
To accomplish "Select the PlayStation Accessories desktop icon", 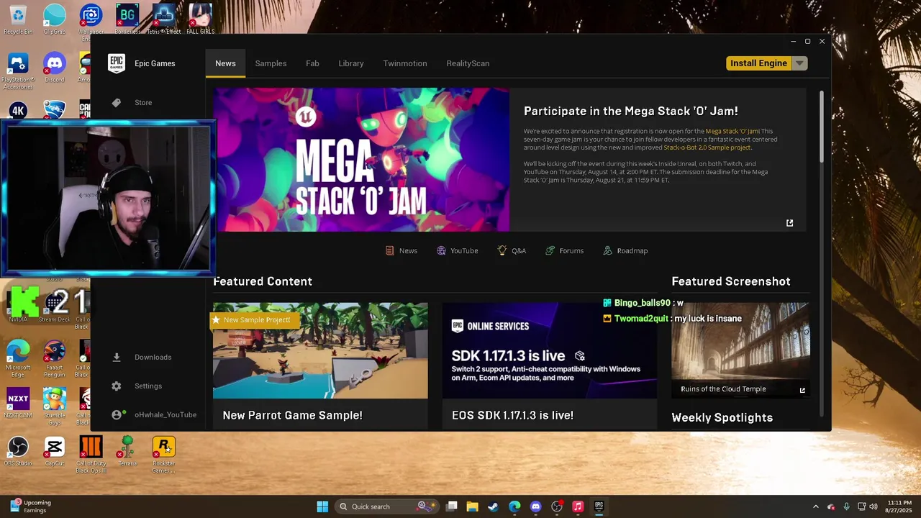I will pyautogui.click(x=18, y=71).
